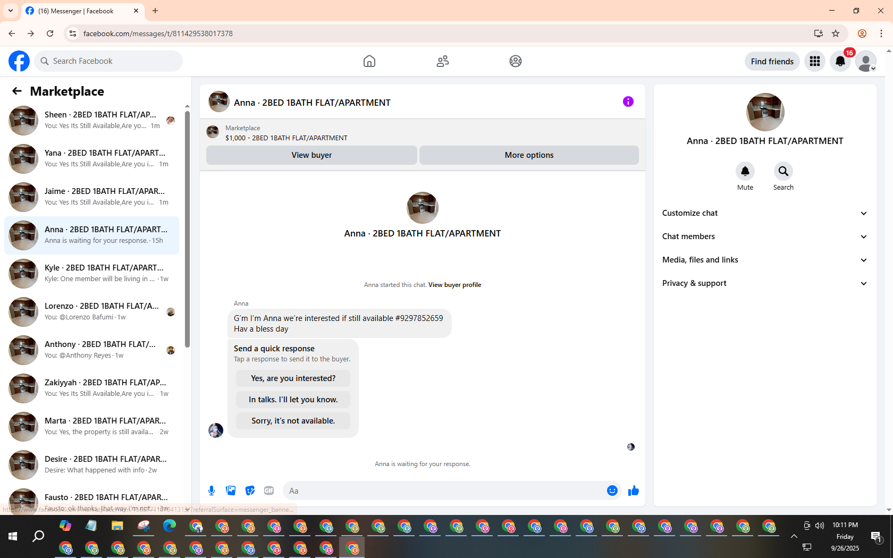Click the Search Facebook field
This screenshot has width=893, height=558.
pyautogui.click(x=108, y=61)
